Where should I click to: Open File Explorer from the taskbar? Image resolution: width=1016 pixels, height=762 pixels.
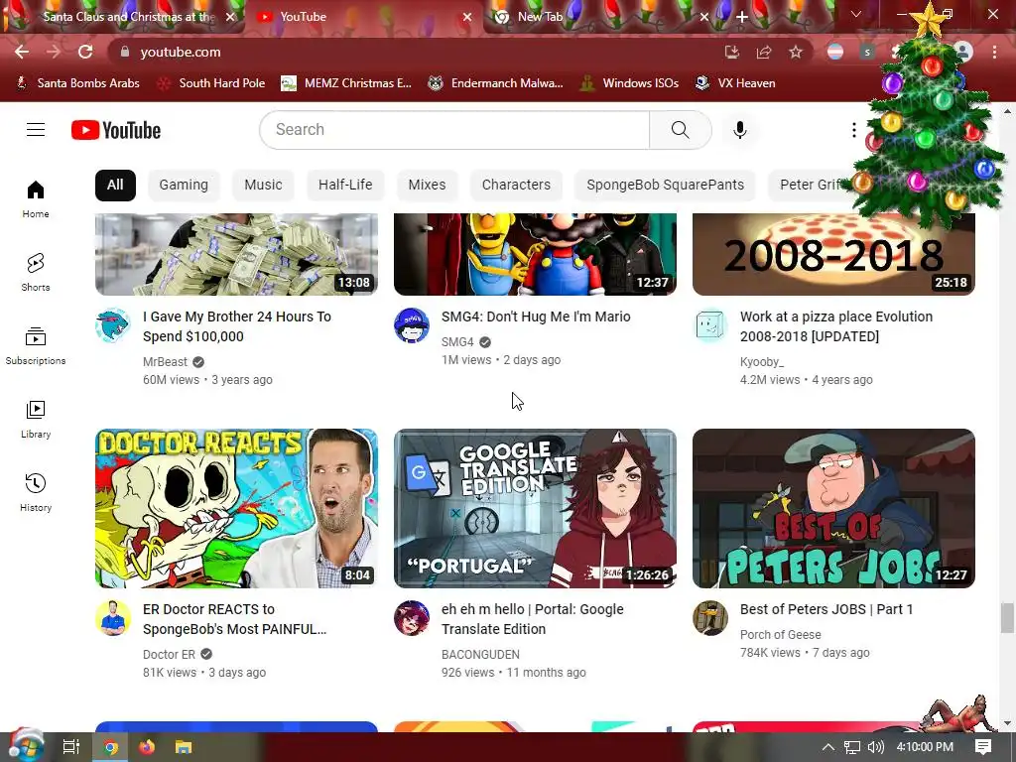click(x=184, y=747)
